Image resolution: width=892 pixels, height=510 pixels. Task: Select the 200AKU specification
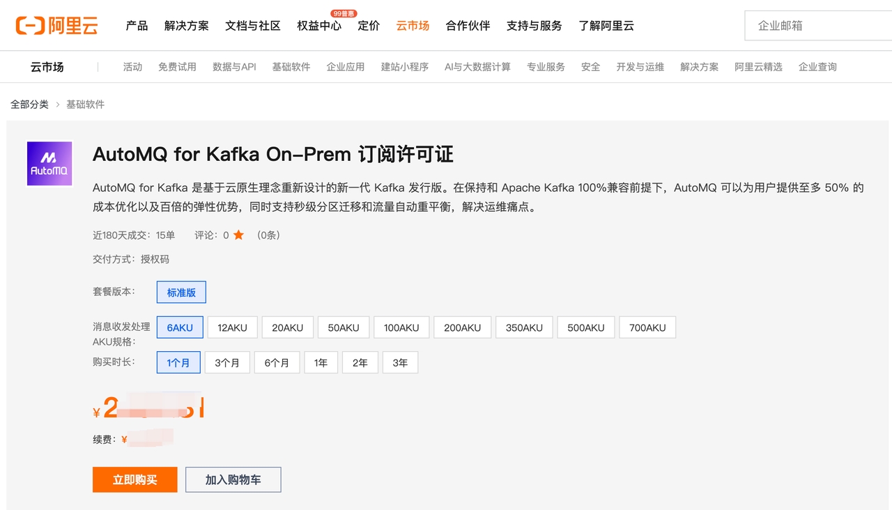point(463,327)
